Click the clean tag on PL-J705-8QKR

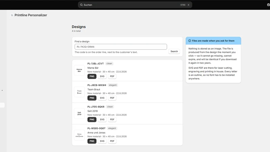click(110, 107)
